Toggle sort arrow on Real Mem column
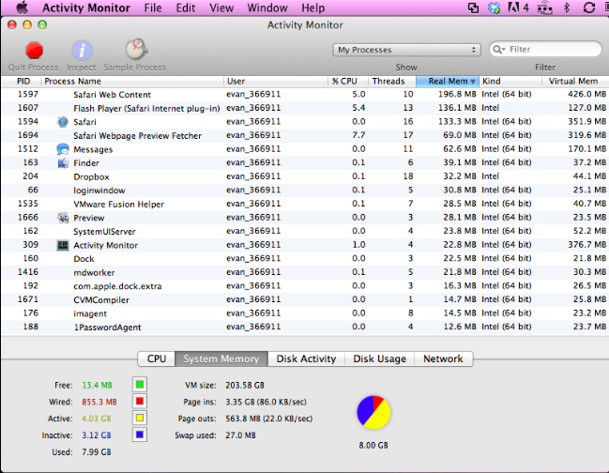This screenshot has width=609, height=473. (473, 82)
